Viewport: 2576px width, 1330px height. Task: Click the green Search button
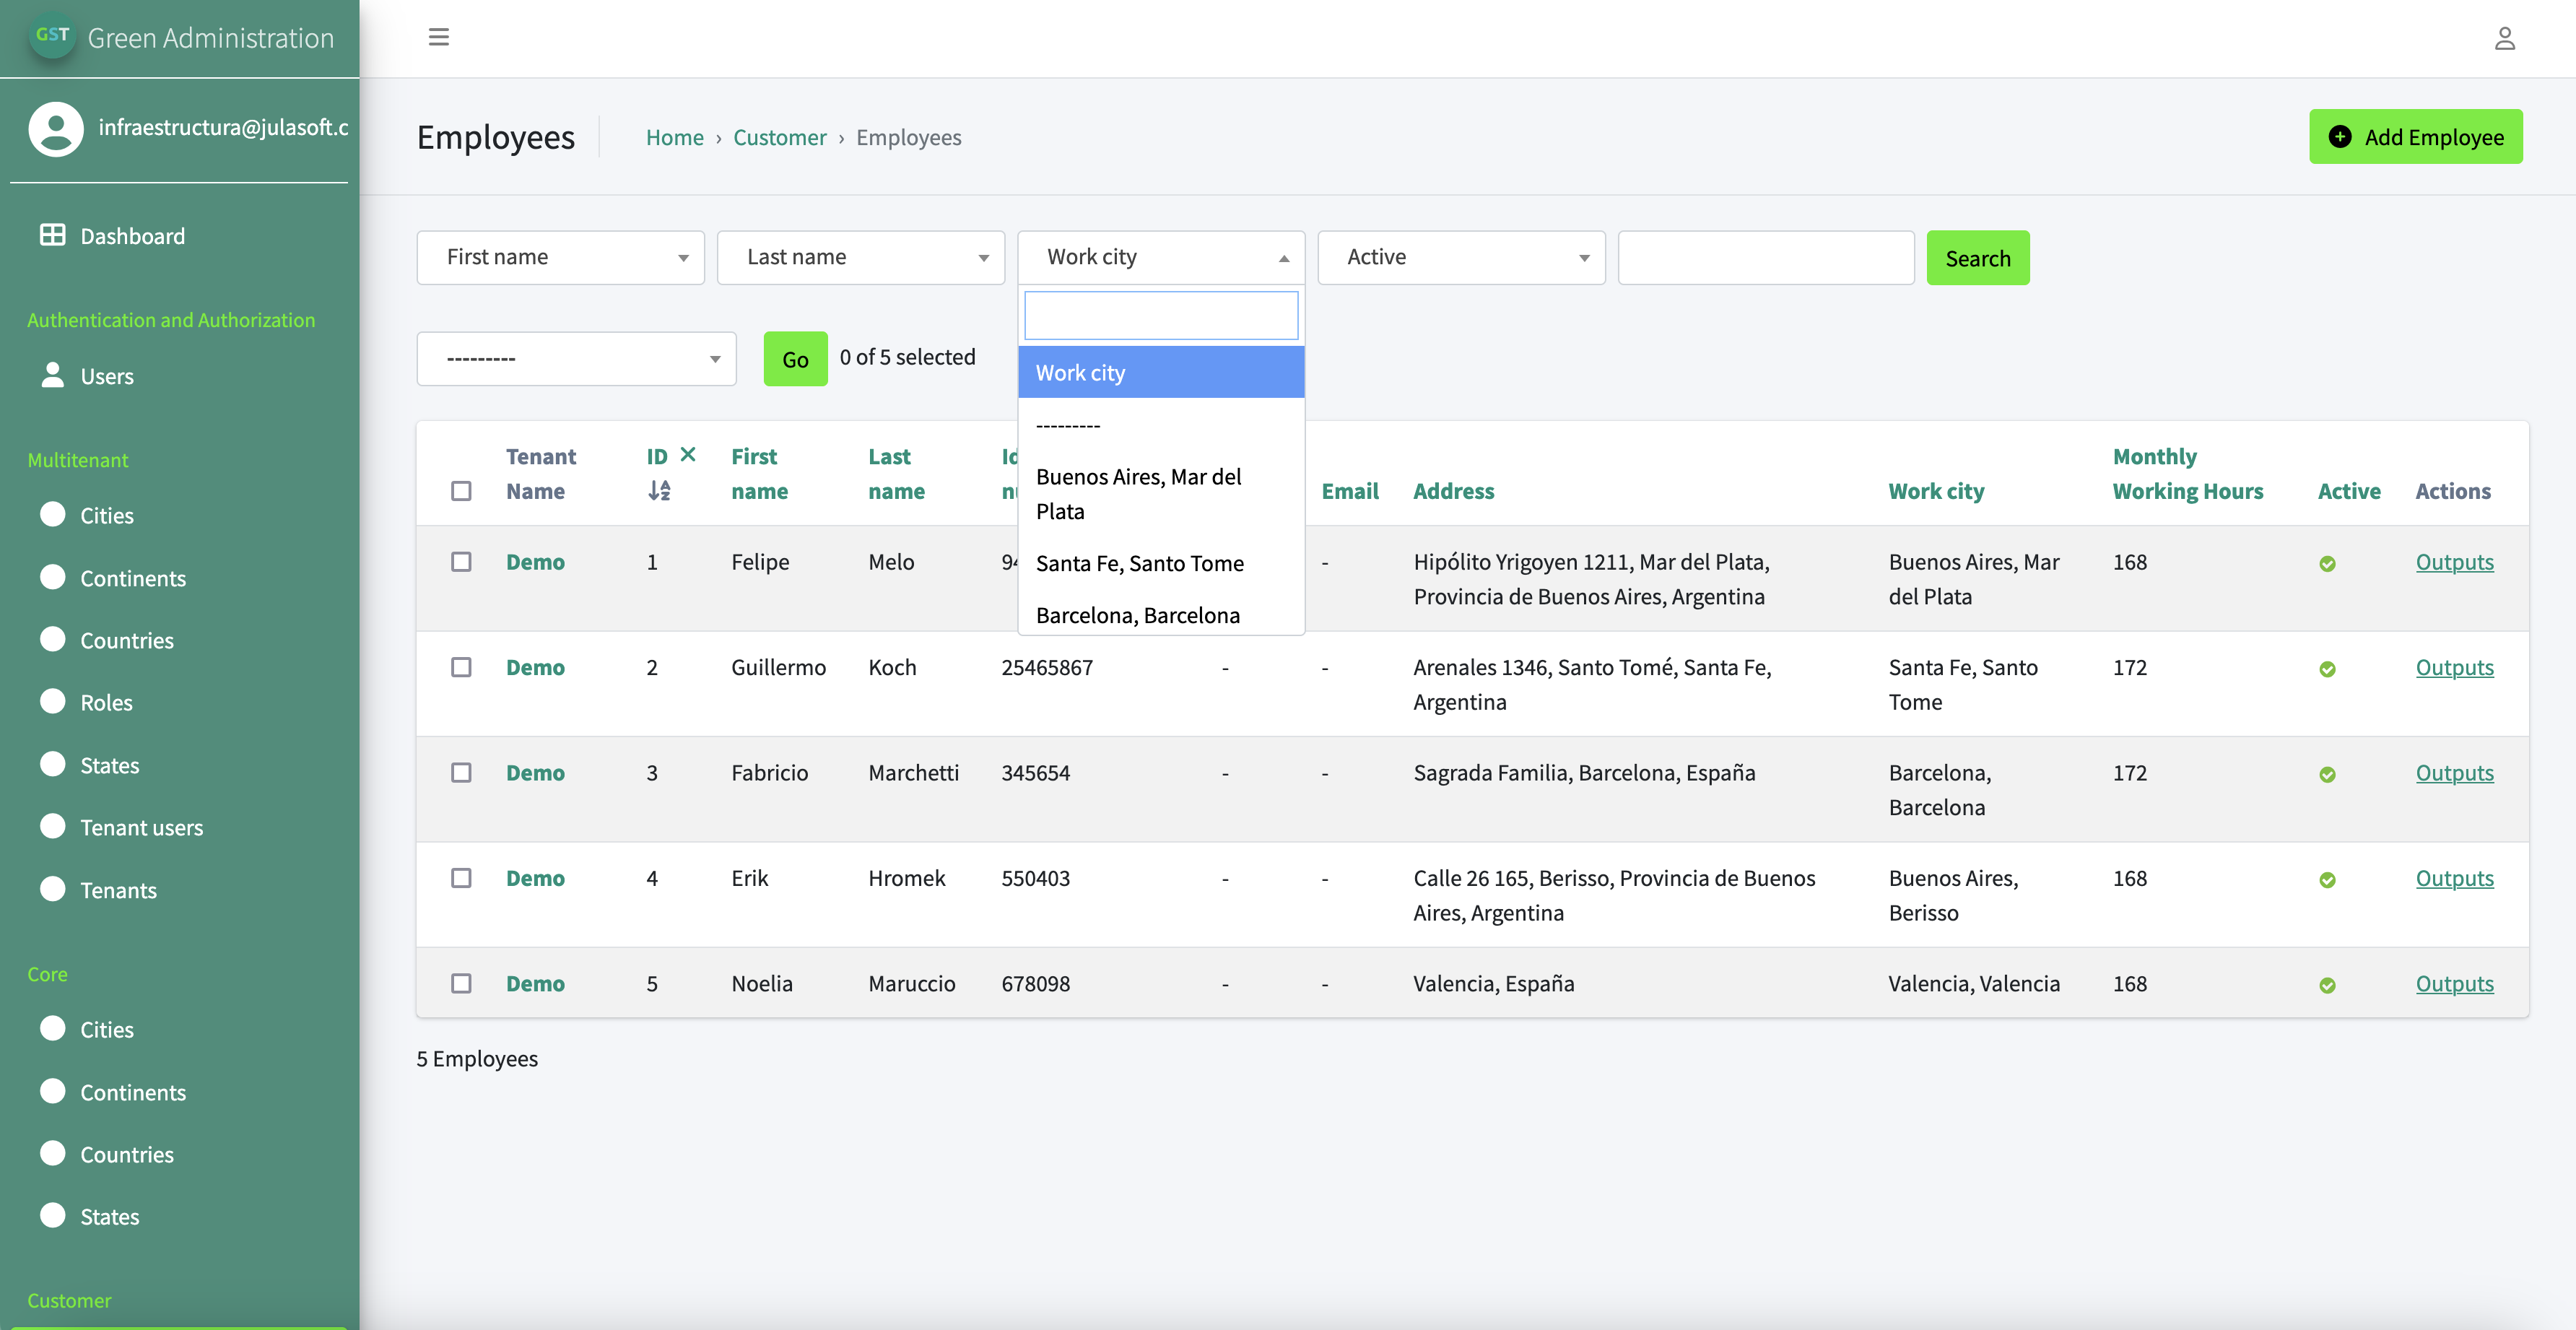tap(1977, 258)
